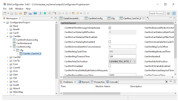
Task: Open the Console tab
Action: tap(112, 82)
